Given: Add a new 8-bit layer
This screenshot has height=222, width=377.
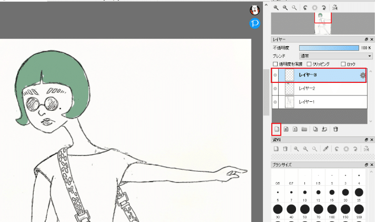Looking at the screenshot, I should (x=286, y=129).
